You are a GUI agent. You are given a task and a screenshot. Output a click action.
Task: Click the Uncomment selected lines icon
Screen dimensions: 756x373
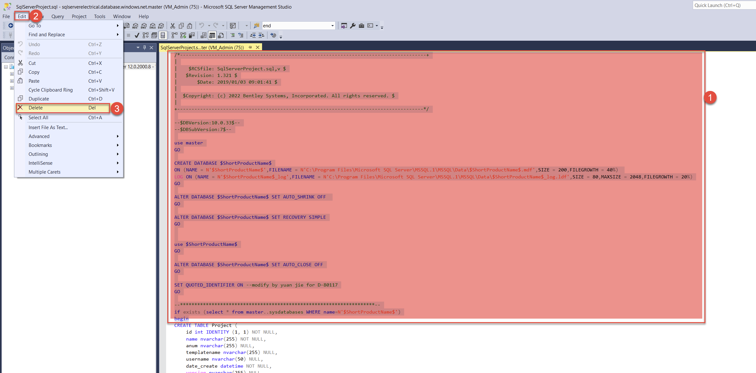tap(241, 35)
